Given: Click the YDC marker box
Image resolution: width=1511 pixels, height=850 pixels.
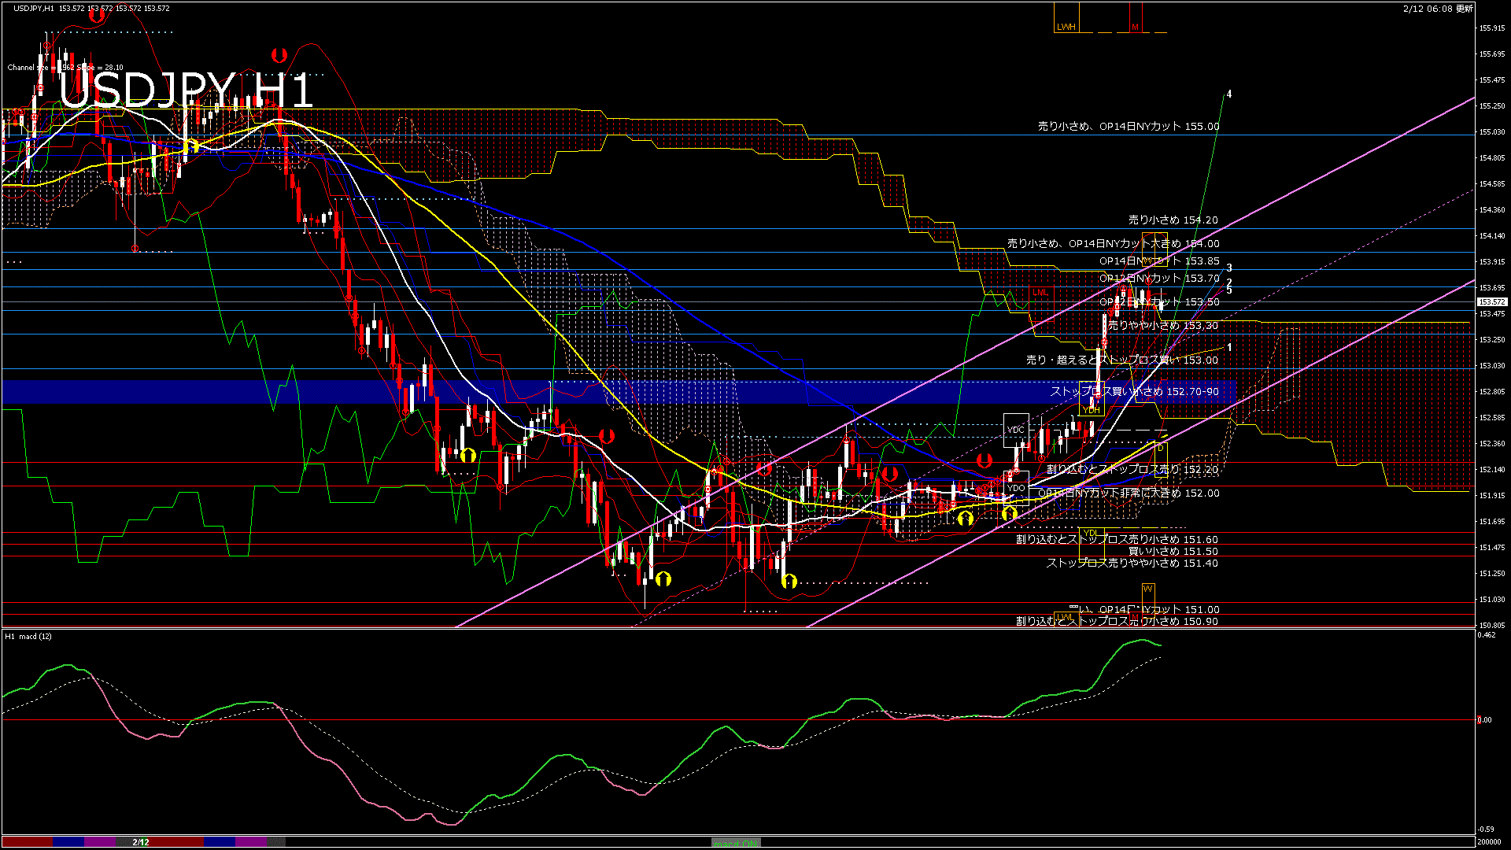Looking at the screenshot, I should click(x=1015, y=430).
